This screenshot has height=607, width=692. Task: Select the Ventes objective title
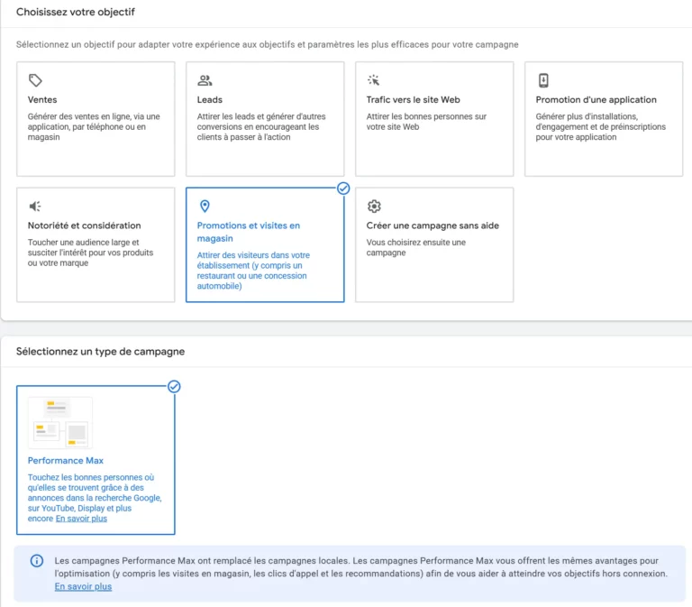(42, 100)
